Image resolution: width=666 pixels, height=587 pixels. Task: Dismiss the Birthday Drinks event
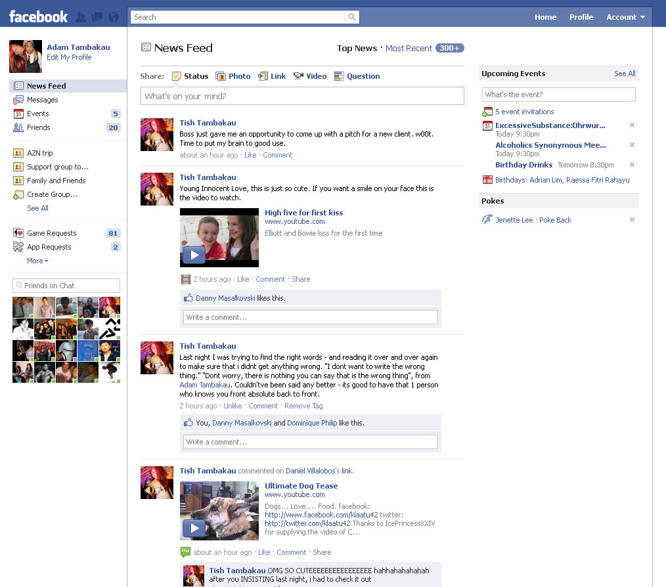pos(632,164)
